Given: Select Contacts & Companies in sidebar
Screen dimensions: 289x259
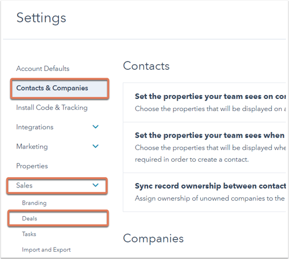Looking at the screenshot, I should tap(59, 88).
